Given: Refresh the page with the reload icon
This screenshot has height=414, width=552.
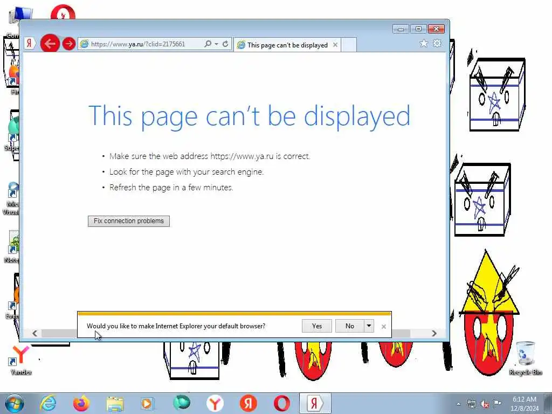Looking at the screenshot, I should [225, 44].
